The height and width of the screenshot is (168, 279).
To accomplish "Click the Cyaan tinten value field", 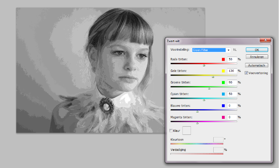I will pos(232,94).
